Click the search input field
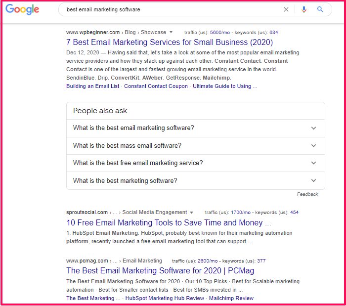Image resolution: width=346 pixels, height=306 pixels. pyautogui.click(x=168, y=9)
